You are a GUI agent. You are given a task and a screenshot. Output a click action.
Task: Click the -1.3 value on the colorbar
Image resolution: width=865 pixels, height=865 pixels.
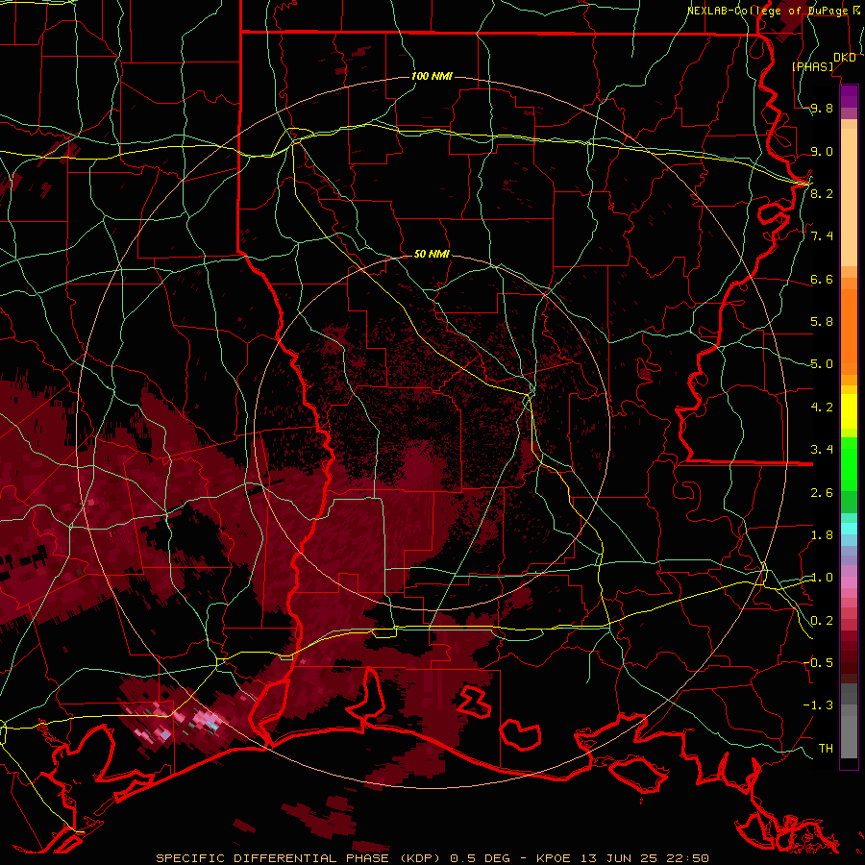pyautogui.click(x=818, y=705)
